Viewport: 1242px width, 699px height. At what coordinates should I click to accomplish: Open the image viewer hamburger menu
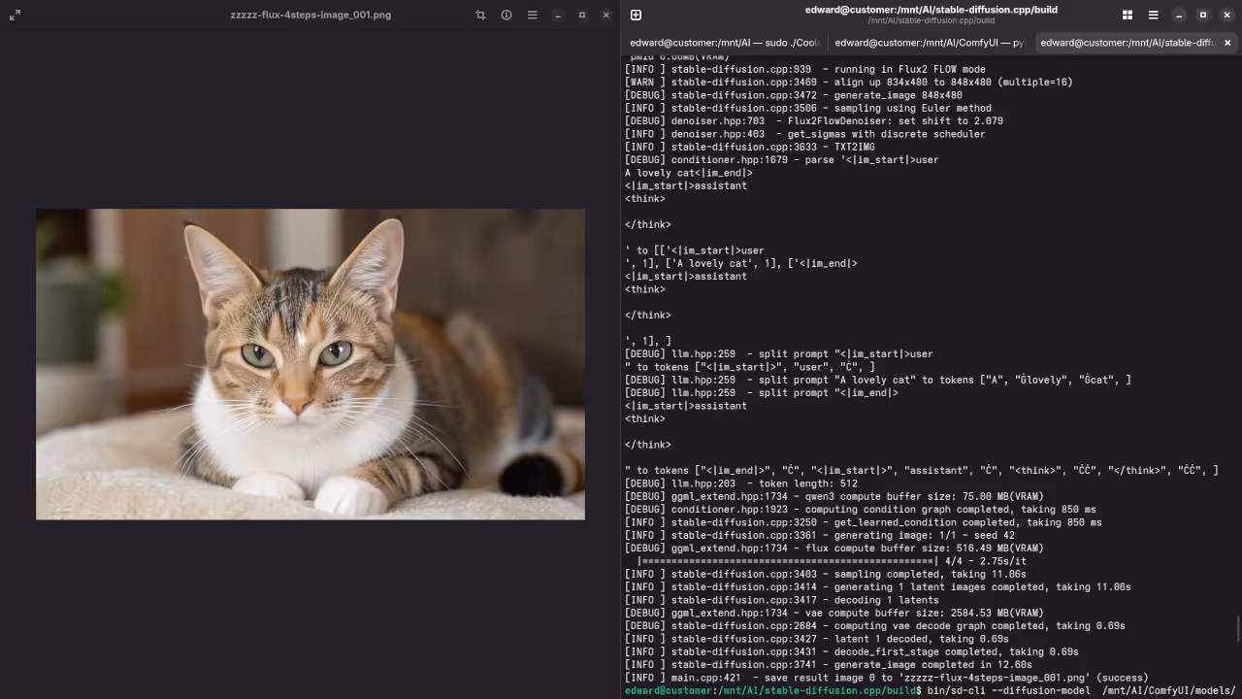point(532,15)
